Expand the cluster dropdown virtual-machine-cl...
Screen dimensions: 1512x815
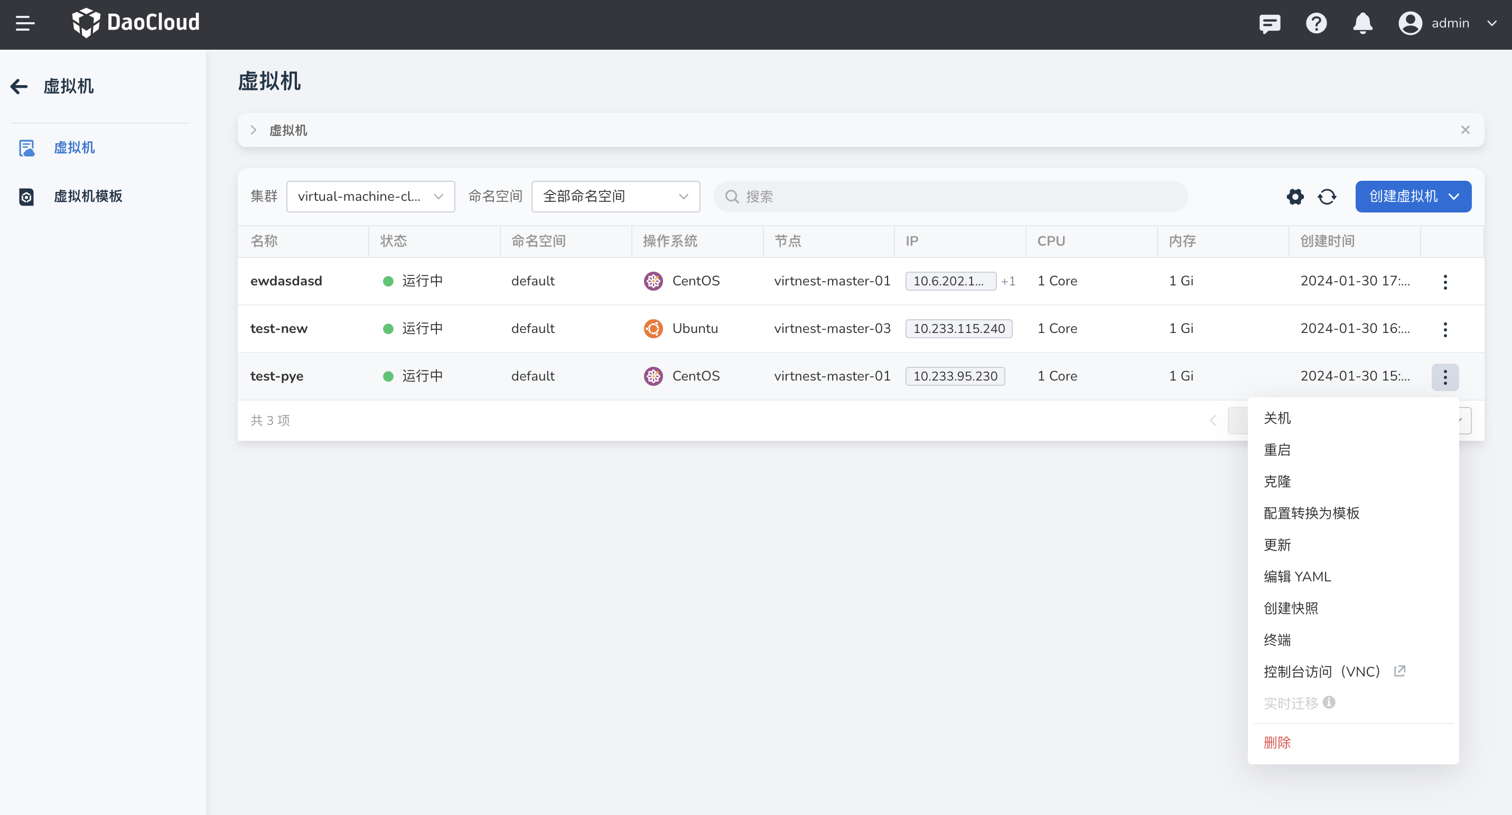[x=370, y=197]
